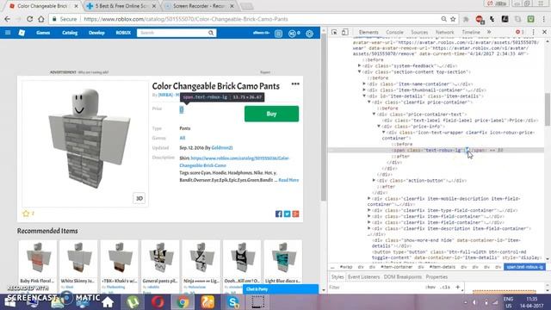Activate DevTools inspect element picker

click(x=334, y=32)
